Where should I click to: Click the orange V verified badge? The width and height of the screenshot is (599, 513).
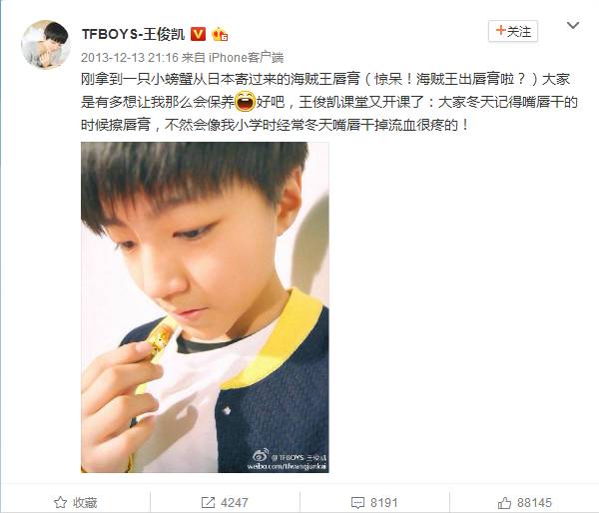tap(198, 34)
